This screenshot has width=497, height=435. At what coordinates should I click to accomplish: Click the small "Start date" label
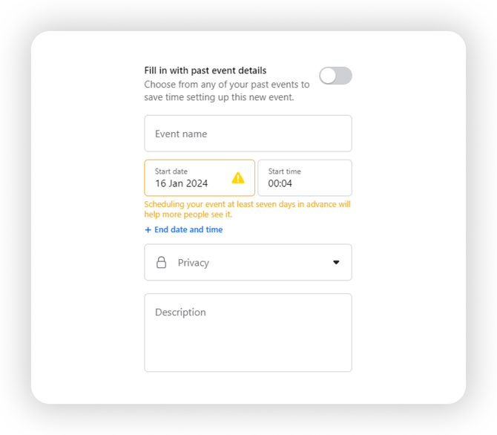(x=172, y=171)
